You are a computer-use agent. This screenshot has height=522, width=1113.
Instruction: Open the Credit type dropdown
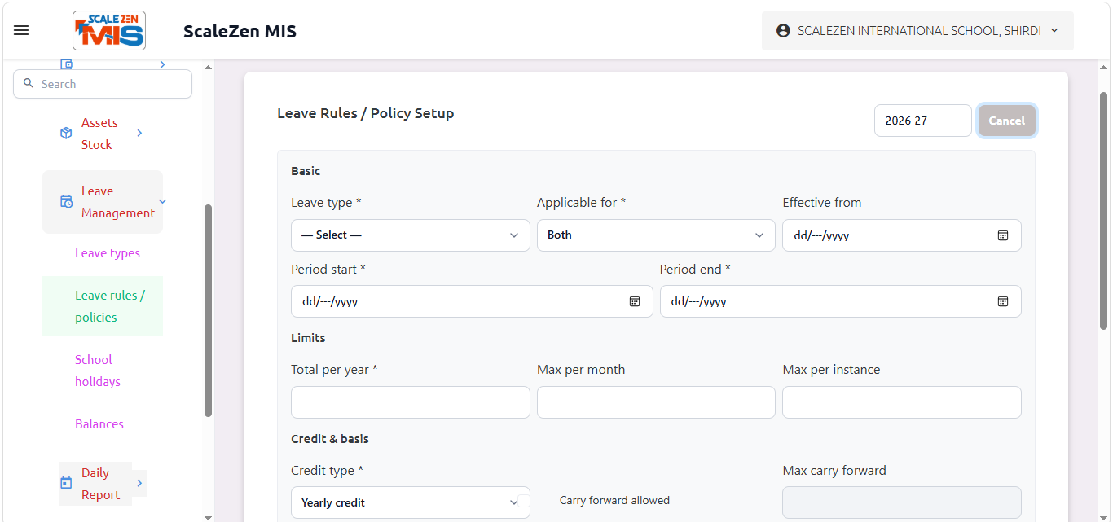[411, 502]
